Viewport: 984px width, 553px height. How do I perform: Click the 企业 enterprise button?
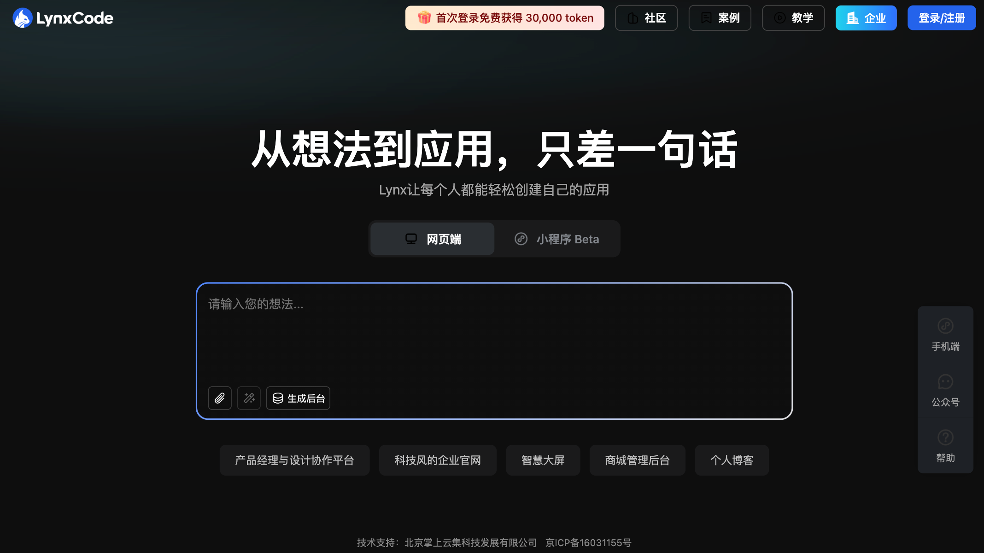(x=866, y=18)
